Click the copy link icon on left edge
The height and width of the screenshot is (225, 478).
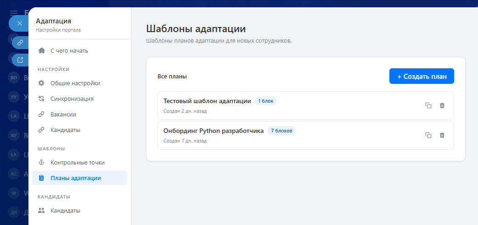(20, 43)
